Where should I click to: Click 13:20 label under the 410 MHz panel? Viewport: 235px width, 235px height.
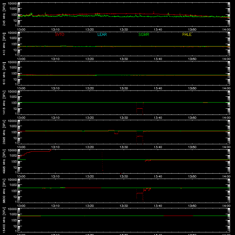click(90, 59)
